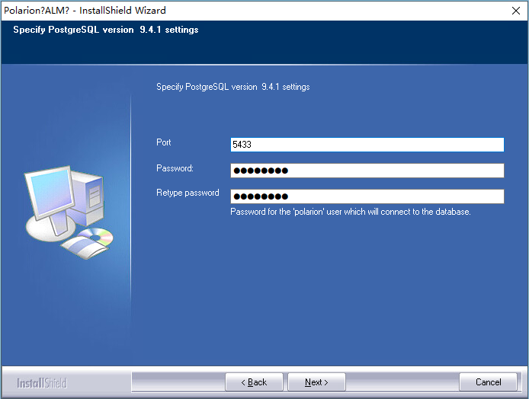
Task: Click the 'Password:' label text
Action: click(x=175, y=168)
